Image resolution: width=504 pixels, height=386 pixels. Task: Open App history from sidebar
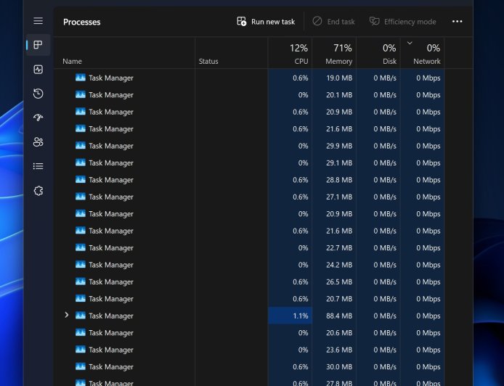pyautogui.click(x=38, y=94)
